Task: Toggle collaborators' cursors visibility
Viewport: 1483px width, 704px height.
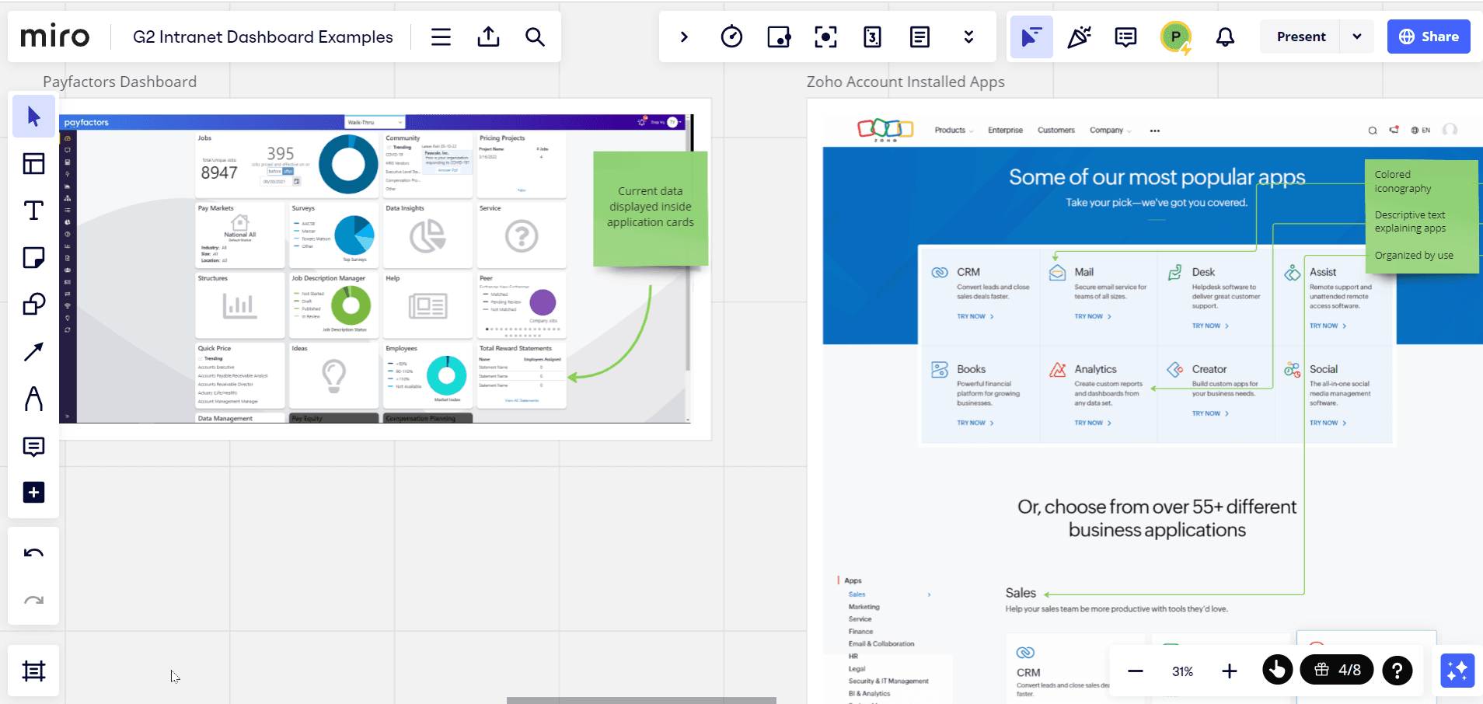Action: 1031,37
